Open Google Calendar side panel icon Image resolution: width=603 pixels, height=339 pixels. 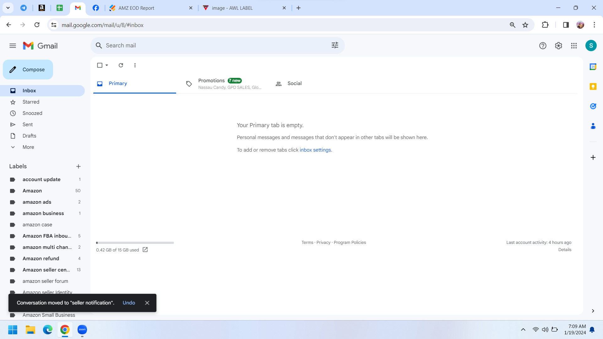tap(593, 67)
